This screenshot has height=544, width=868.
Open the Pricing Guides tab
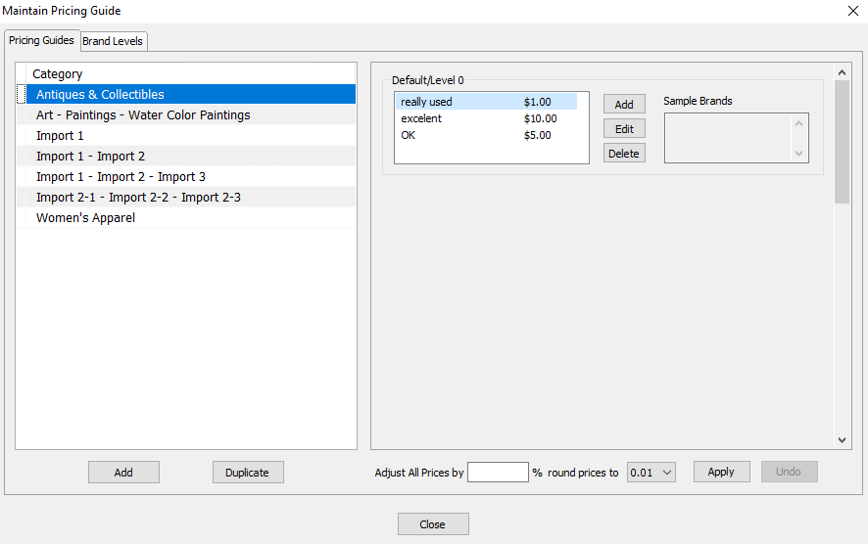coord(41,40)
